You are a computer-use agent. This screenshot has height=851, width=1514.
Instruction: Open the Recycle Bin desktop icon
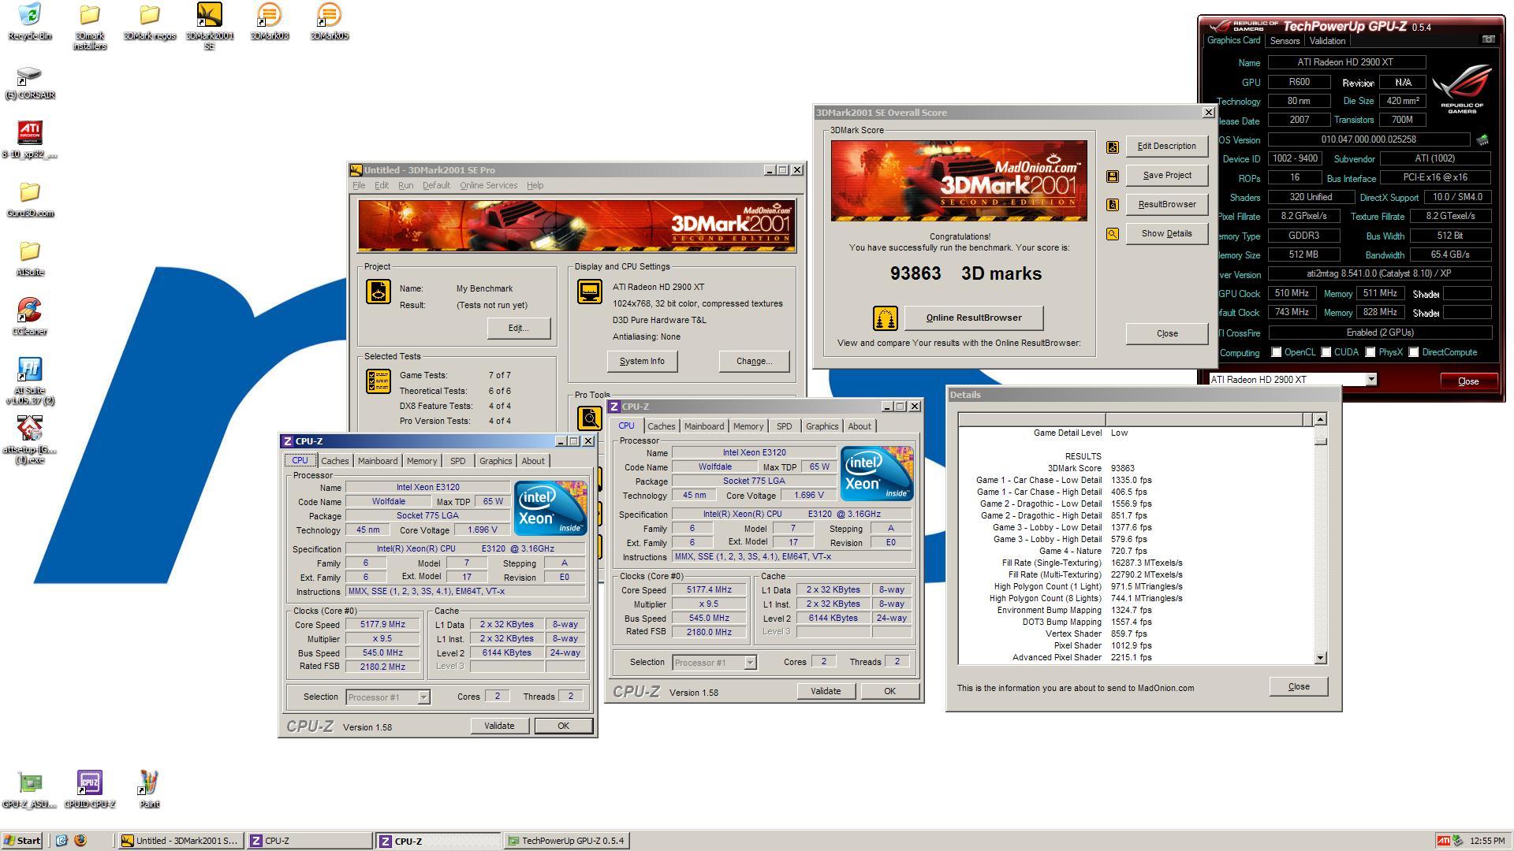coord(30,21)
